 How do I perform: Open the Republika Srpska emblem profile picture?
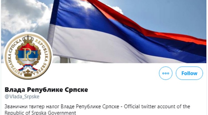click(x=28, y=56)
